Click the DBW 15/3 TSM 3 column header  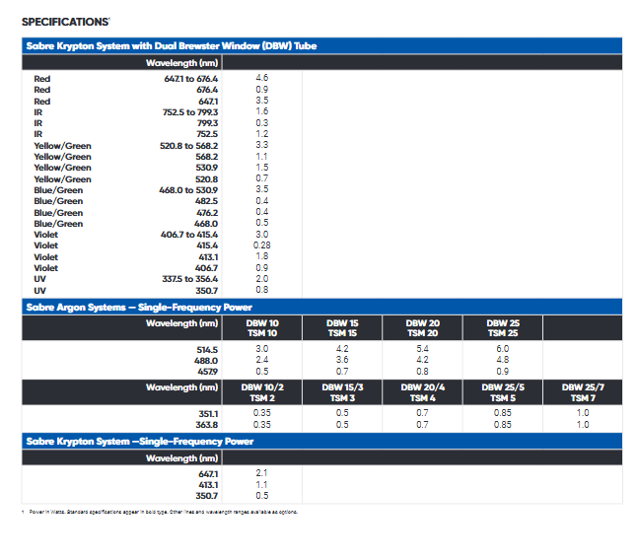point(342,392)
